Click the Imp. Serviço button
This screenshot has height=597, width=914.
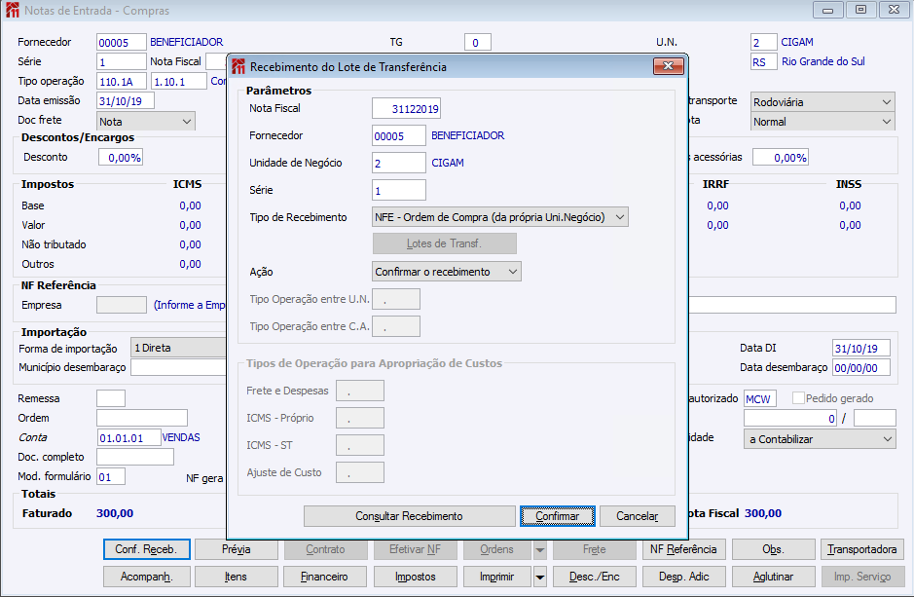(861, 577)
